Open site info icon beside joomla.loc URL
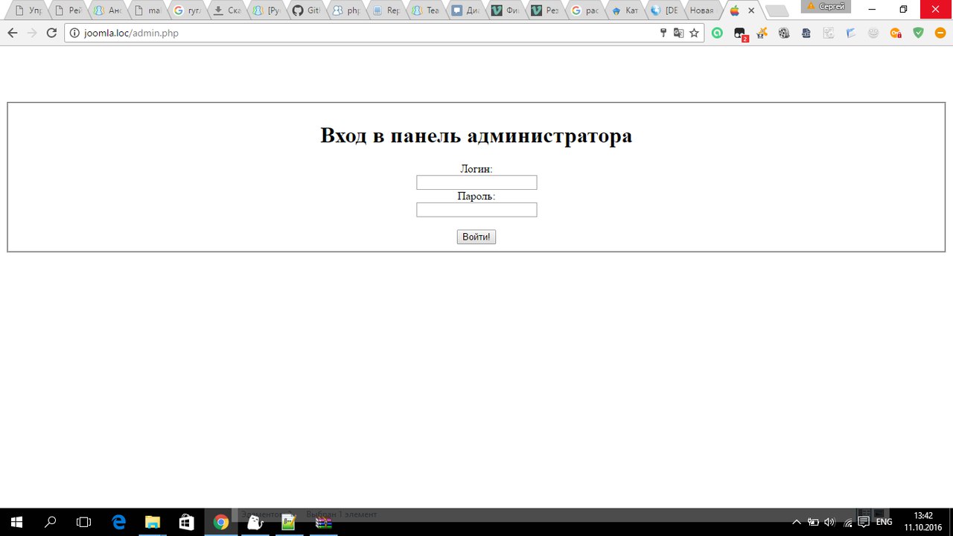Screen dimensions: 953x536 [x=74, y=33]
